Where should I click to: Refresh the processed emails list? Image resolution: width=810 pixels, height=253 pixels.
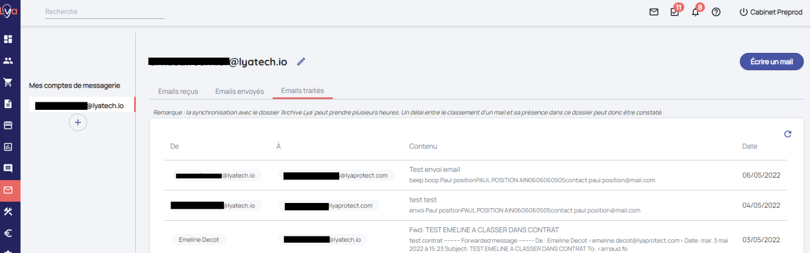tap(788, 134)
